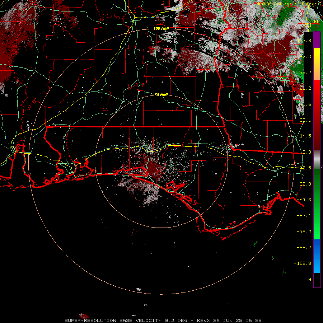
Task: Click the -63.1 velocity scale value
Action: coord(304,216)
